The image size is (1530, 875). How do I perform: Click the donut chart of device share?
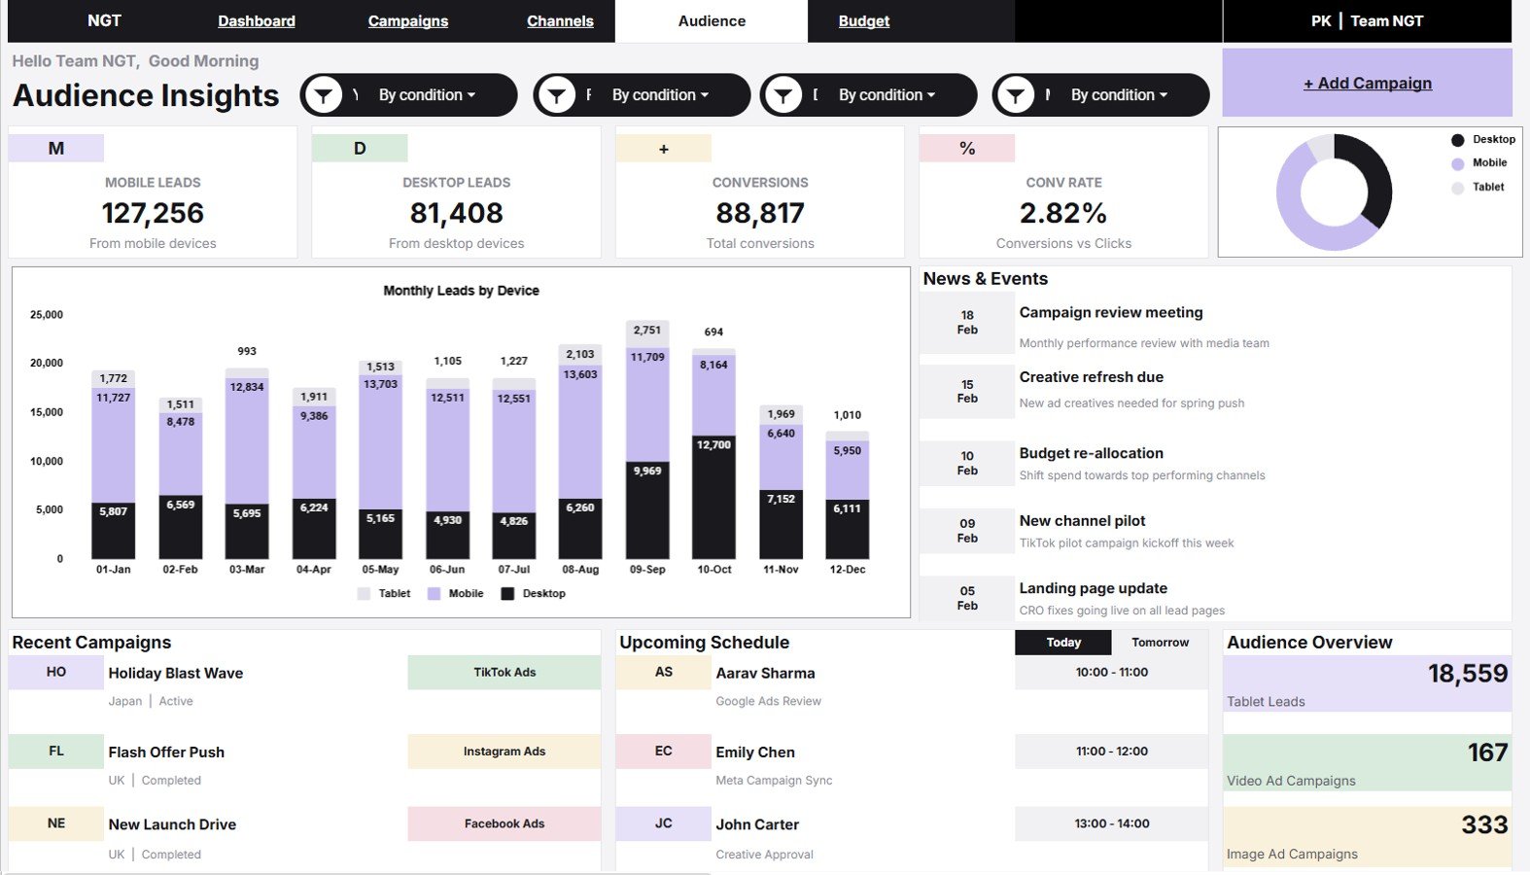1334,192
